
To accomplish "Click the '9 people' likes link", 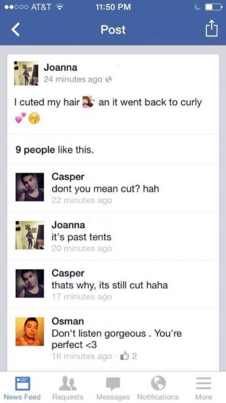I will click(36, 150).
